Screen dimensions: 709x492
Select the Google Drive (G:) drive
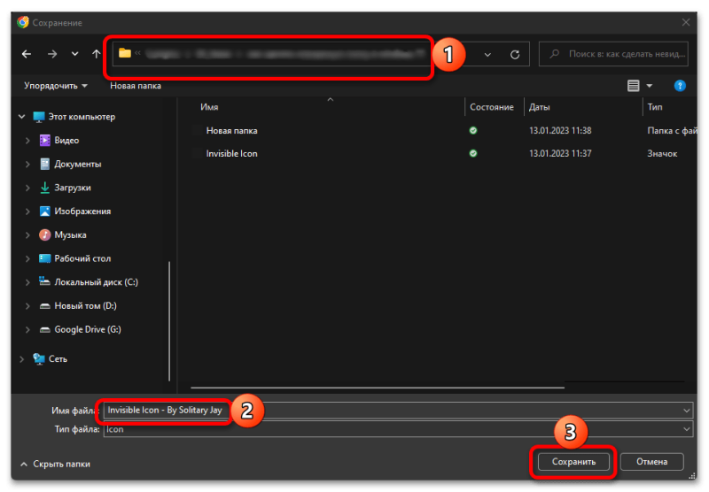pyautogui.click(x=87, y=329)
